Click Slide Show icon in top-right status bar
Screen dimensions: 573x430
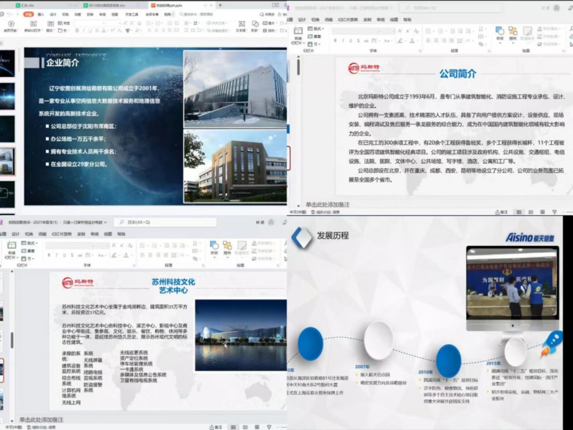554,212
